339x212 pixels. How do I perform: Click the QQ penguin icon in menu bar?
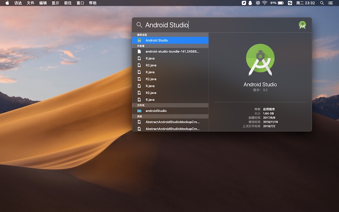[x=250, y=3]
